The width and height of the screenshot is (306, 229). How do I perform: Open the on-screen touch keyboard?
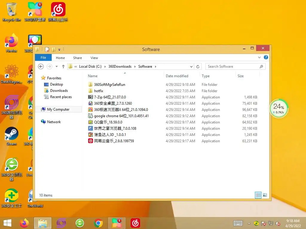coord(238,223)
